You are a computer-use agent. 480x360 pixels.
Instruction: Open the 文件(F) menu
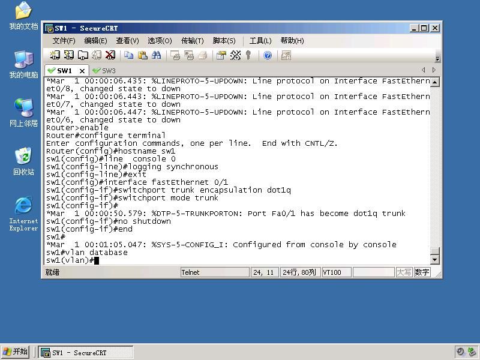[64, 41]
